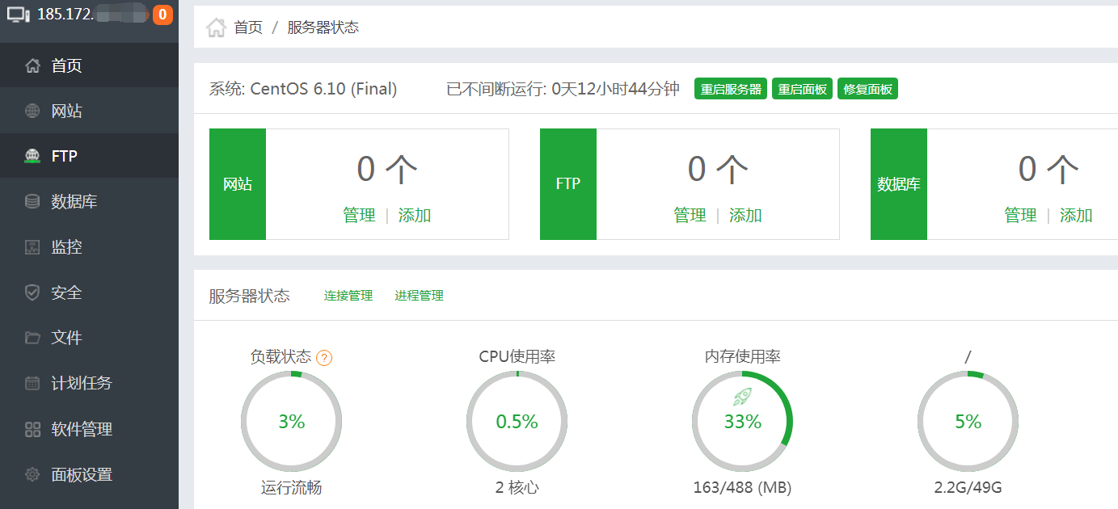Click the 重启服务器 button

(731, 89)
